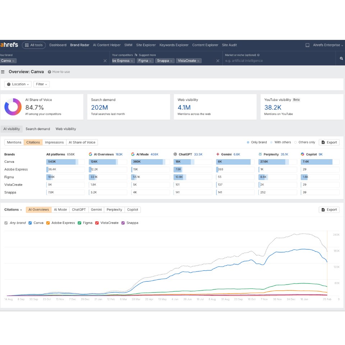The height and width of the screenshot is (345, 345).
Task: Remove the Figma competitor tag
Action: [150, 61]
